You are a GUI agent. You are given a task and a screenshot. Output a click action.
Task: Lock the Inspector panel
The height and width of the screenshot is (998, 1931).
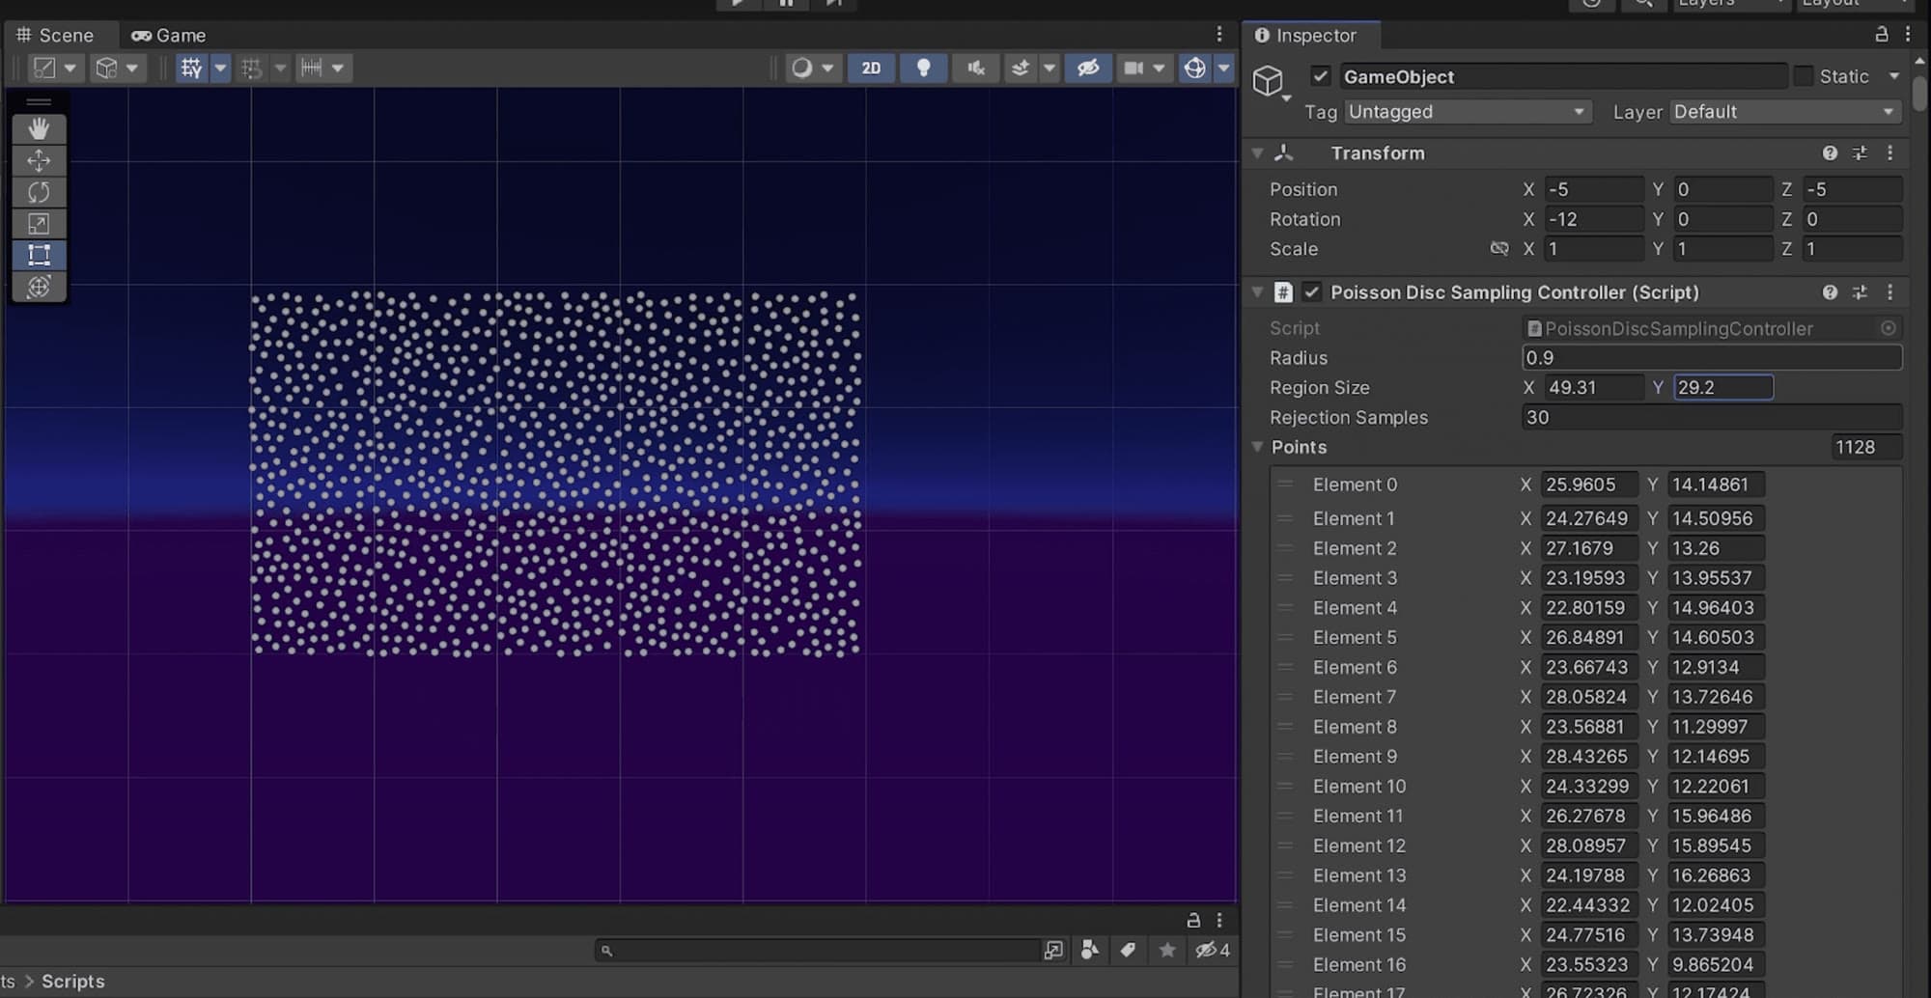1881,34
